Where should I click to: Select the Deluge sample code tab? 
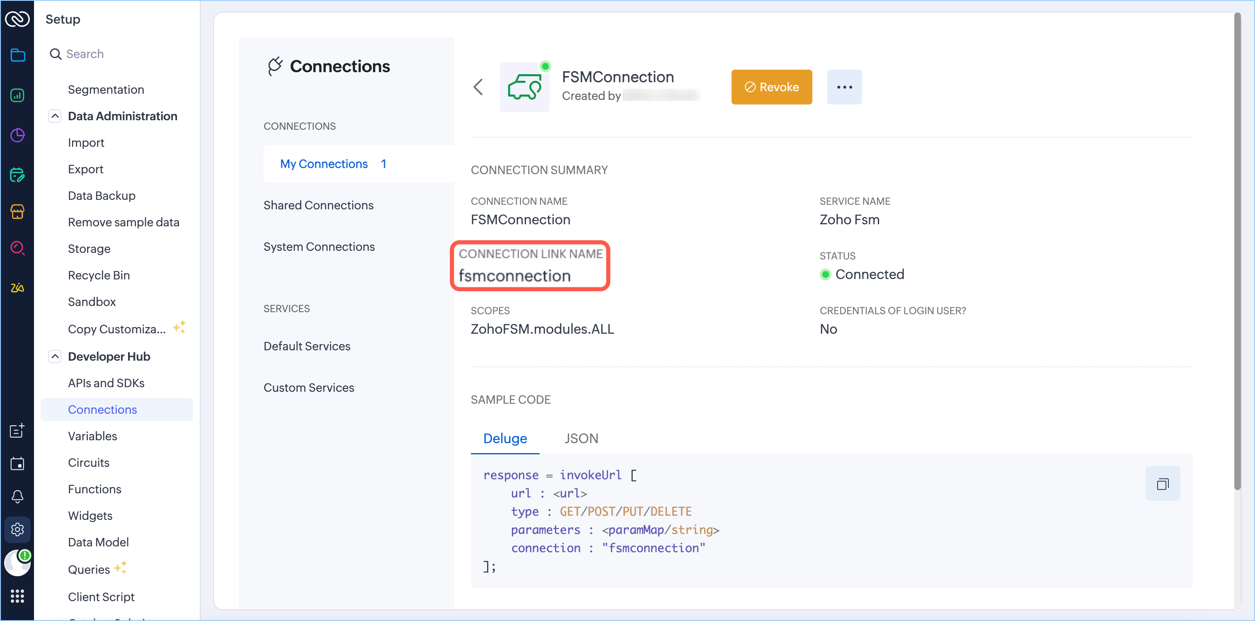[x=505, y=438]
